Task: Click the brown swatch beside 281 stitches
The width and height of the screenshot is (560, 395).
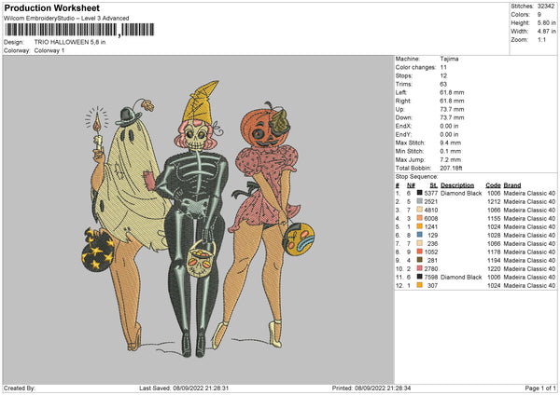Action: click(420, 260)
